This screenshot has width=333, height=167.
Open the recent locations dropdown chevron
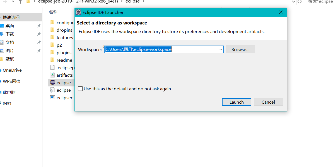(13, 1)
